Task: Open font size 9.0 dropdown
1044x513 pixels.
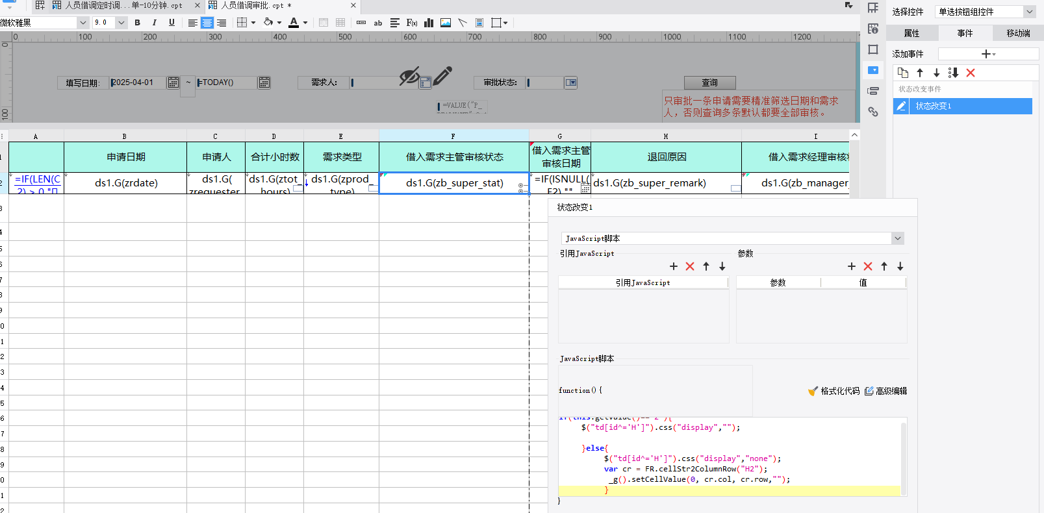Action: click(121, 23)
